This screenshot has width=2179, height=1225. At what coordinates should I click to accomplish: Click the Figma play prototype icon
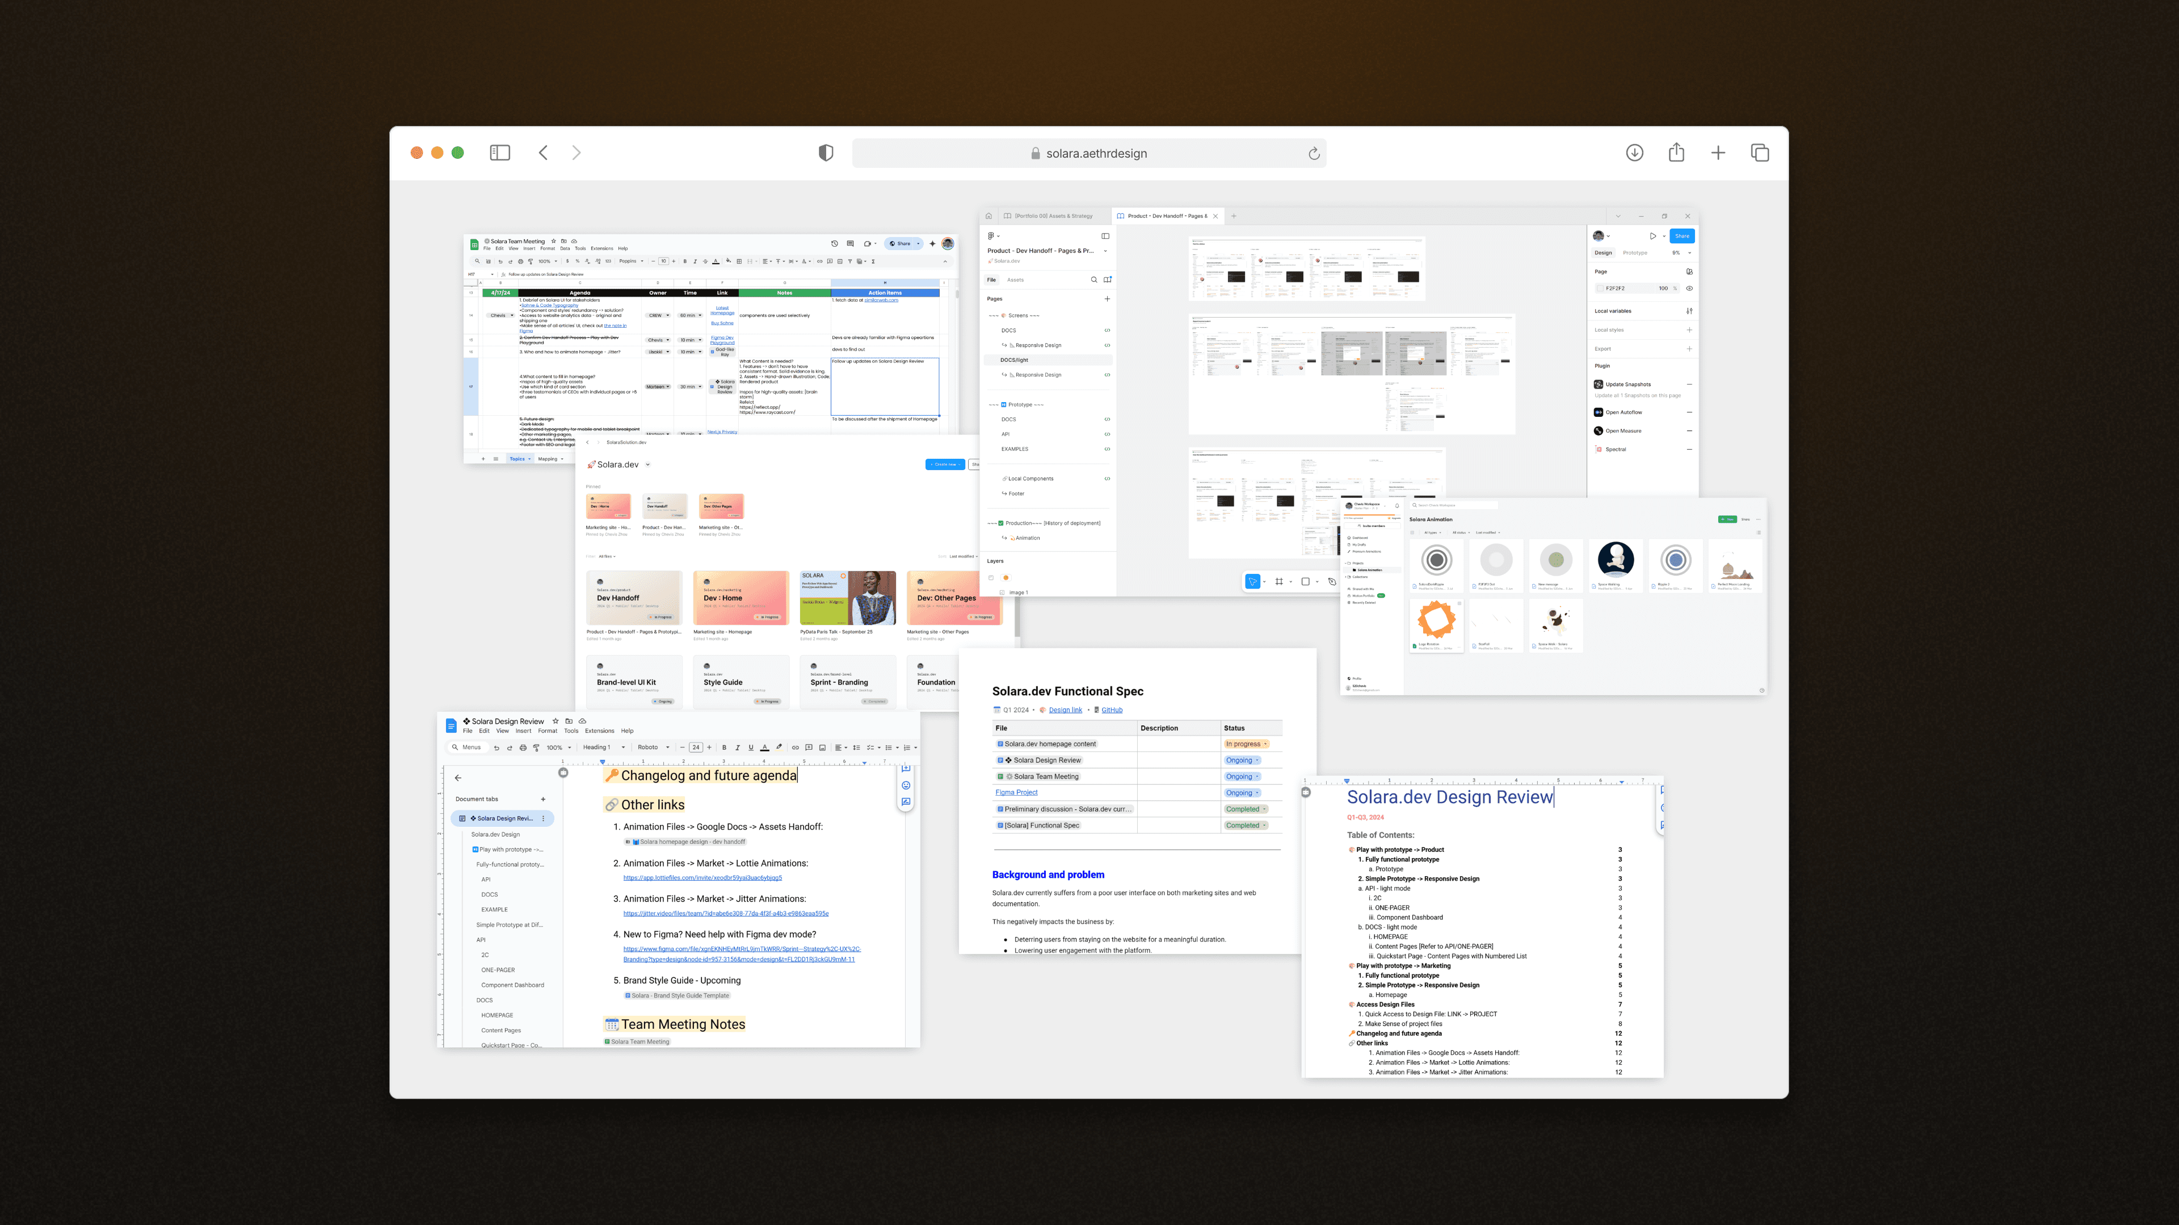pos(1652,236)
